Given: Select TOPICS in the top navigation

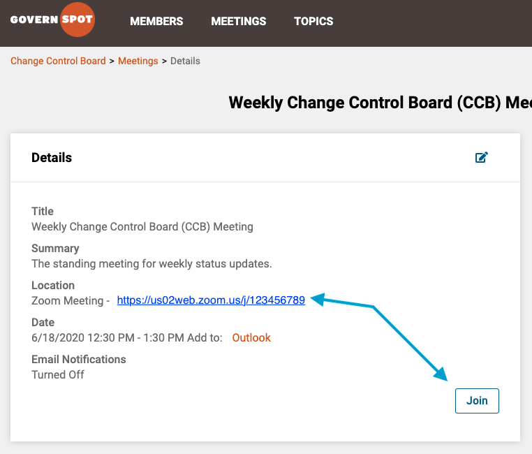Looking at the screenshot, I should (x=313, y=21).
